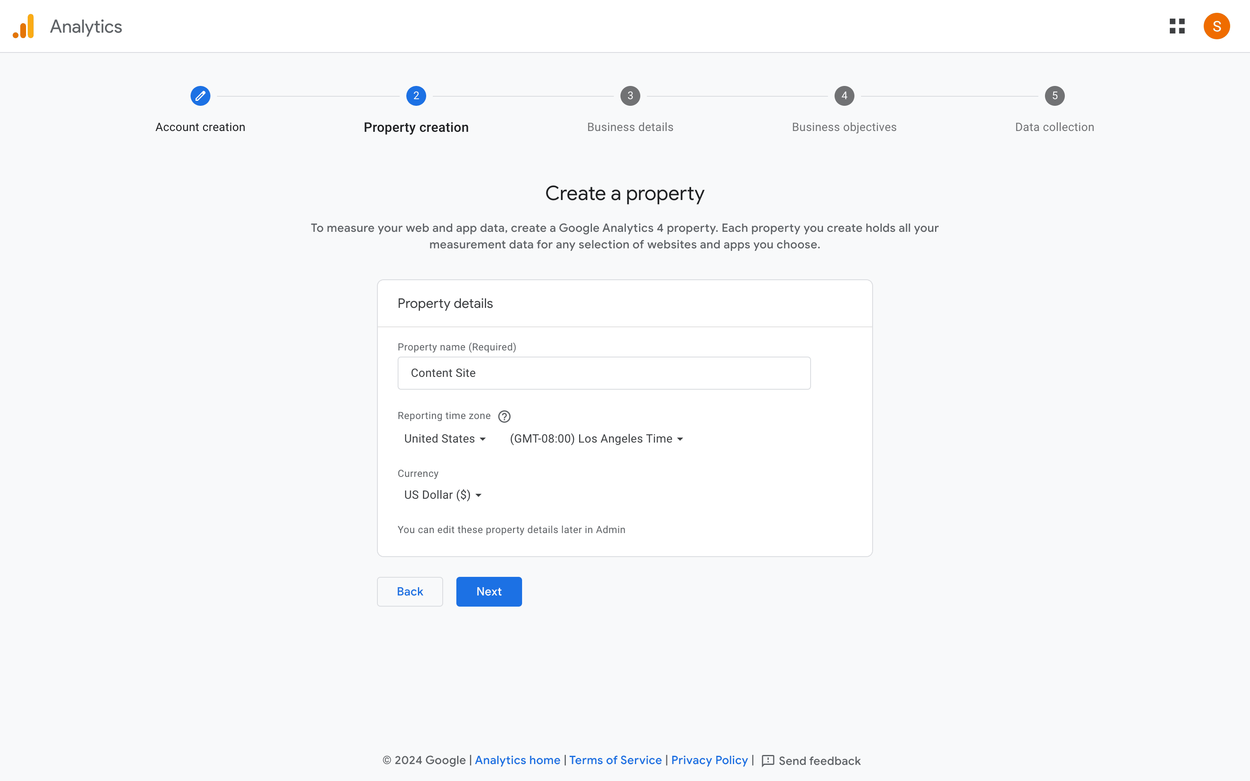Screen dimensions: 1250x781
Task: Click the Send feedback icon in footer
Action: tap(768, 760)
